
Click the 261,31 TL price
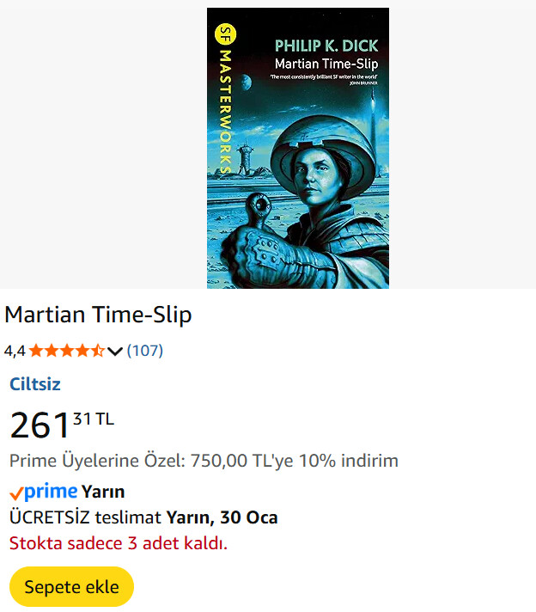pyautogui.click(x=61, y=425)
